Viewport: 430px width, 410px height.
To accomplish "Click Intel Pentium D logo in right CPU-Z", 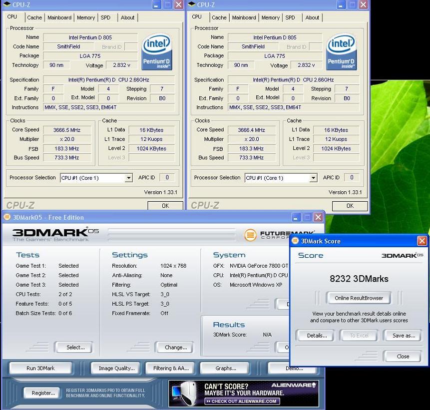I will point(341,51).
